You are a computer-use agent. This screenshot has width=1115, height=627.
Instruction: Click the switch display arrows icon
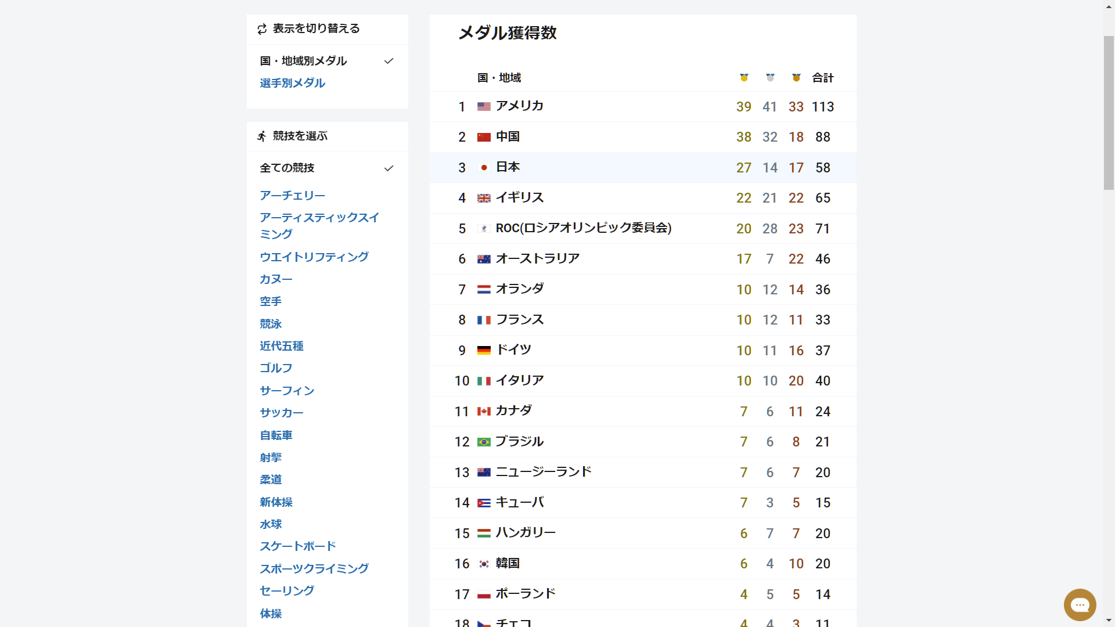coord(262,29)
